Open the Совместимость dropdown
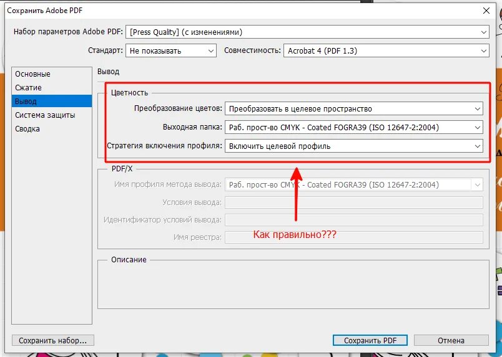This screenshot has width=502, height=357. (x=386, y=51)
